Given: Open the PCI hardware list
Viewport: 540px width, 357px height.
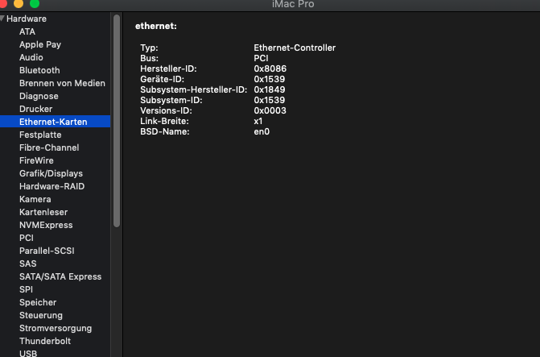Looking at the screenshot, I should click(x=27, y=238).
